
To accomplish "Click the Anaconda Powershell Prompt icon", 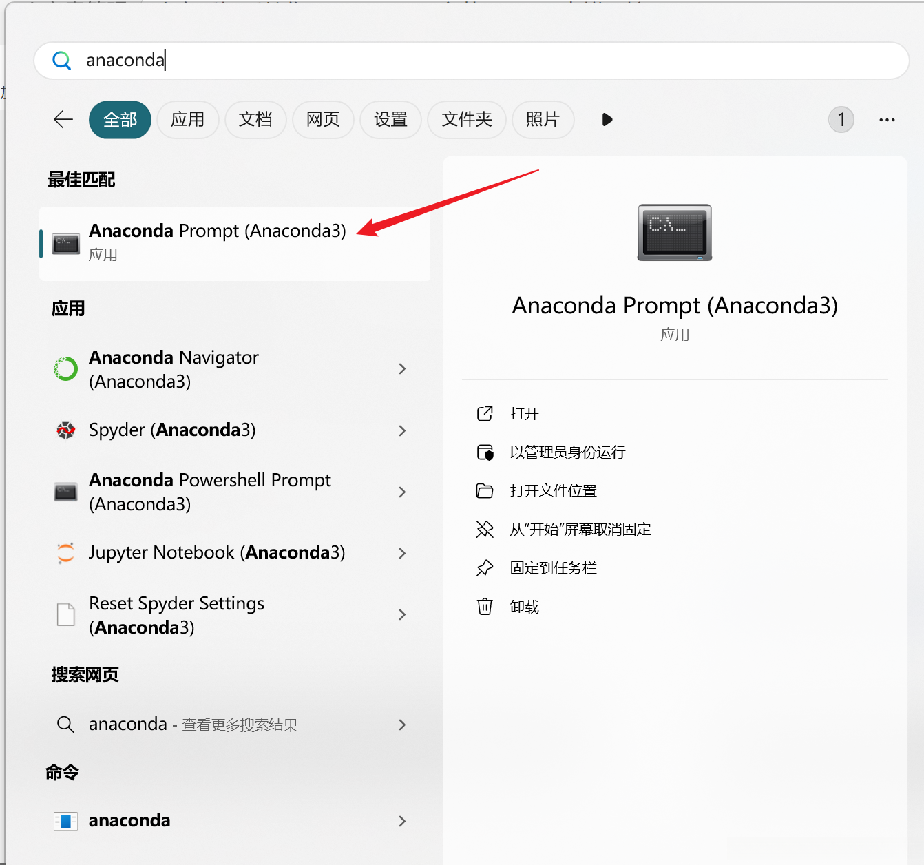I will pyautogui.click(x=66, y=492).
